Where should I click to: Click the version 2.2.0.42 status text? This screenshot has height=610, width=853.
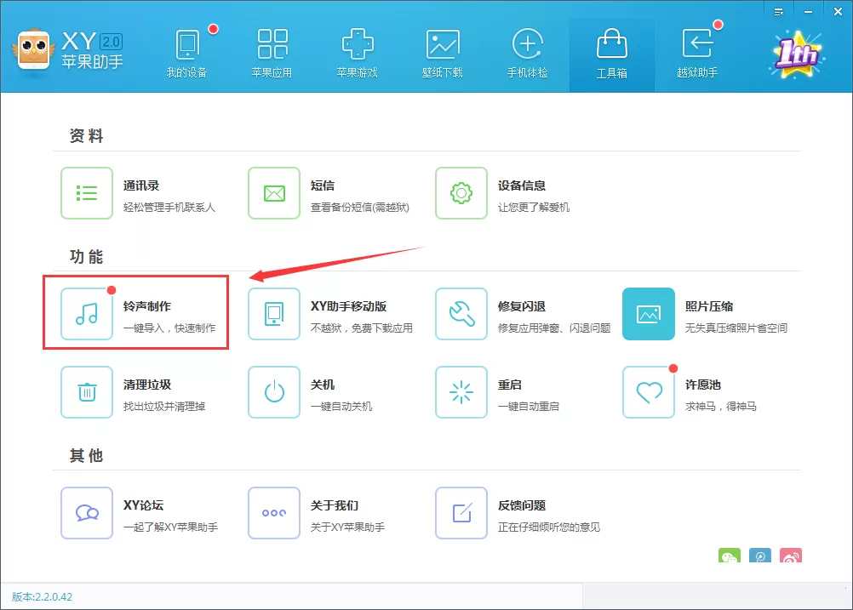coord(42,597)
